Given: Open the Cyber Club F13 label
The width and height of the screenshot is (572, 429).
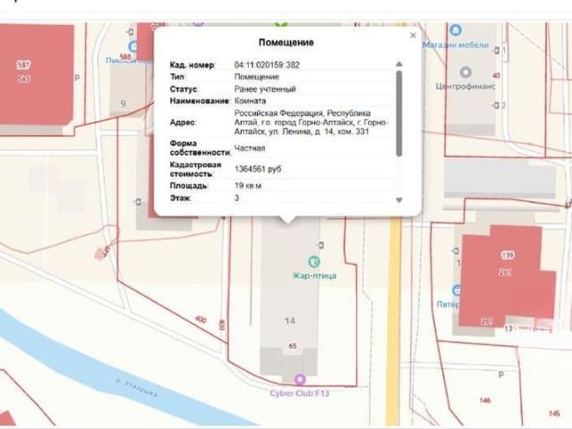Looking at the screenshot, I should 300,393.
